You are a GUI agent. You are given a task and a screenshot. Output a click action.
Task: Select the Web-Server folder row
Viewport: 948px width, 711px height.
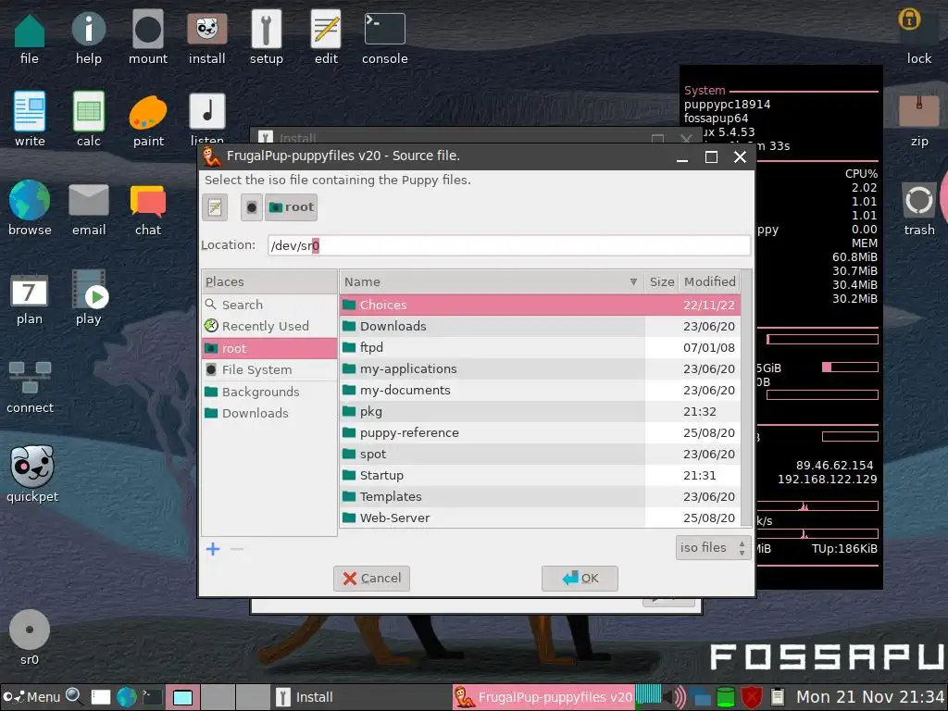pyautogui.click(x=540, y=518)
